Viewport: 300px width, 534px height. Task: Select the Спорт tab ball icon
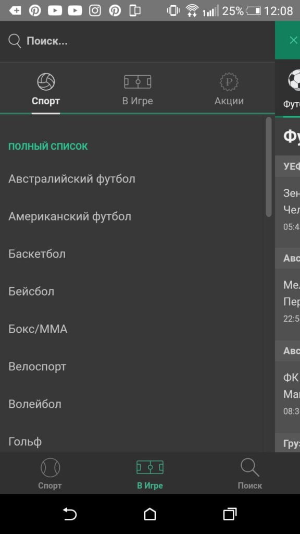[x=46, y=81]
